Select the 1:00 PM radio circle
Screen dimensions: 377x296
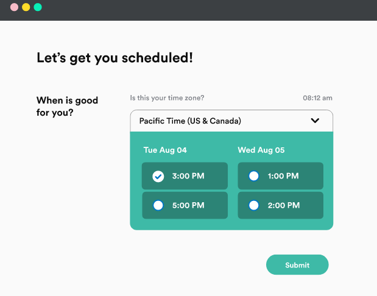254,176
